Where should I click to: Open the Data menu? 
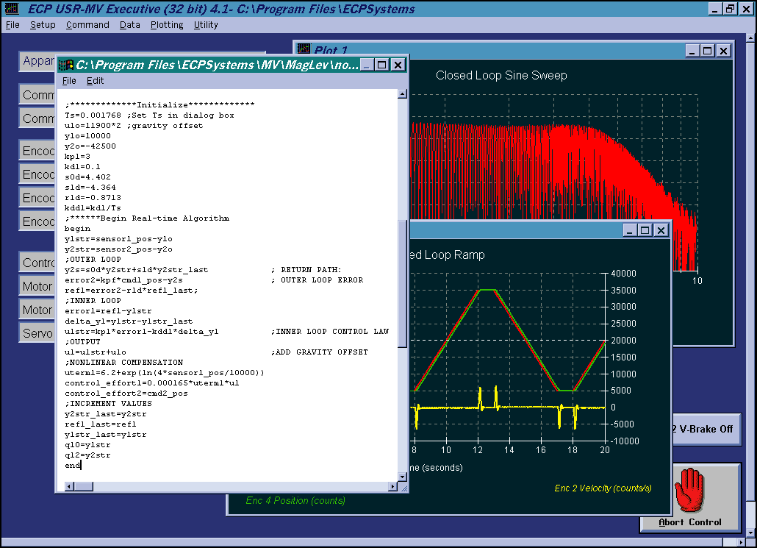[x=129, y=25]
